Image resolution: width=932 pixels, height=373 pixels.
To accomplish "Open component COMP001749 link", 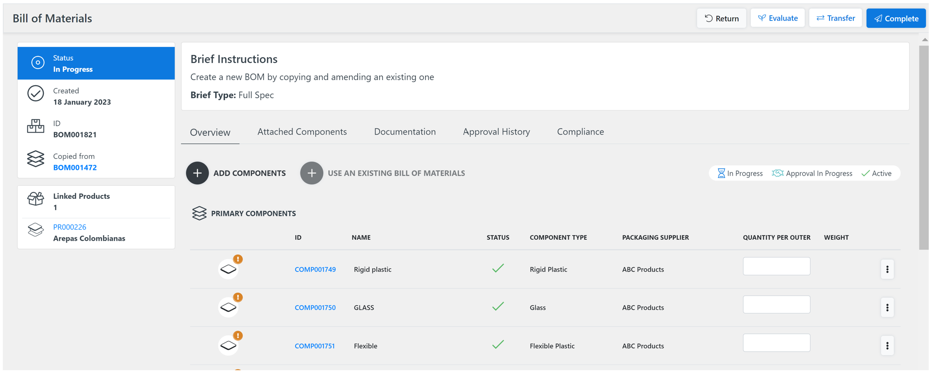I will coord(315,270).
